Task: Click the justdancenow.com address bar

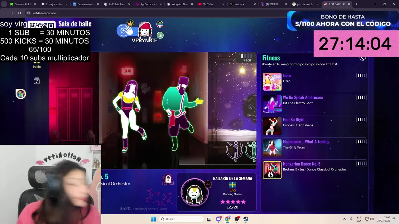Action: pos(156,13)
